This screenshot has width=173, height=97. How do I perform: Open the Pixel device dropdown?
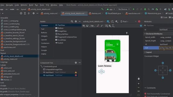coord(124,22)
